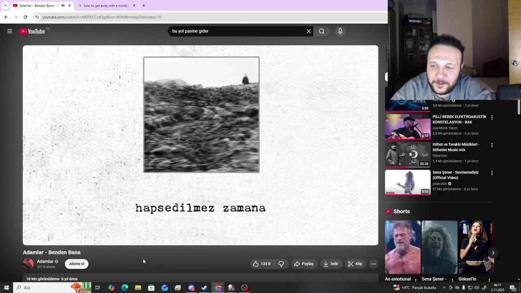Share the video via Paylaş
This screenshot has height=293, width=521.
304,264
